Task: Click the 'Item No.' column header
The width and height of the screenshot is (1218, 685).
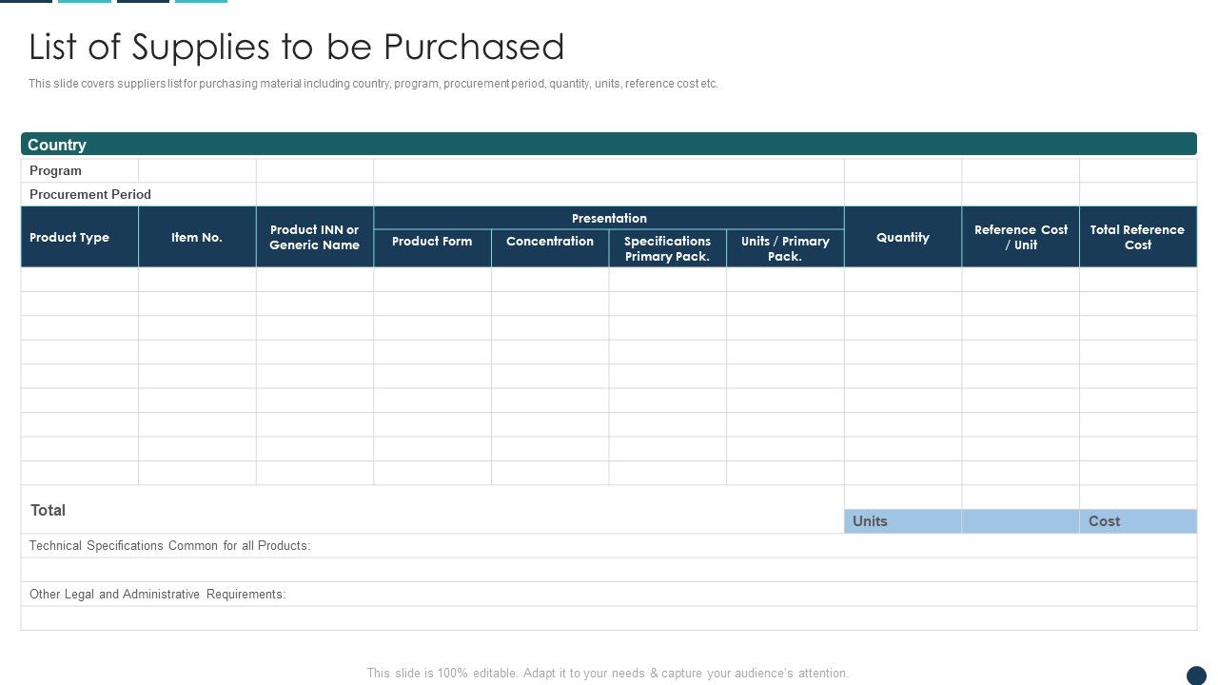Action: point(197,237)
